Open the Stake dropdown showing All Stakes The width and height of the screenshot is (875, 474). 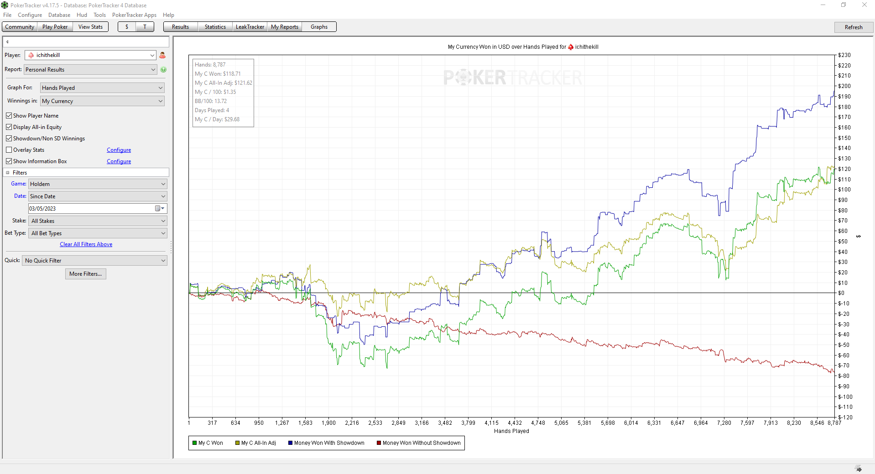(98, 221)
